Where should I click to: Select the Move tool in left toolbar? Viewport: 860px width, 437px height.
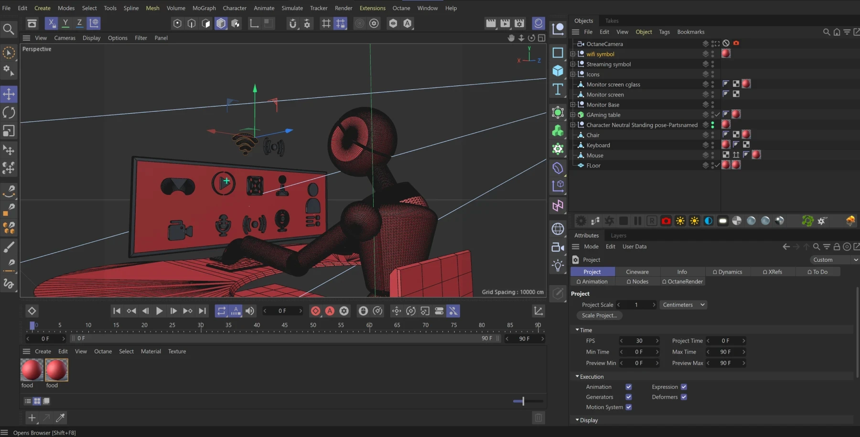9,94
